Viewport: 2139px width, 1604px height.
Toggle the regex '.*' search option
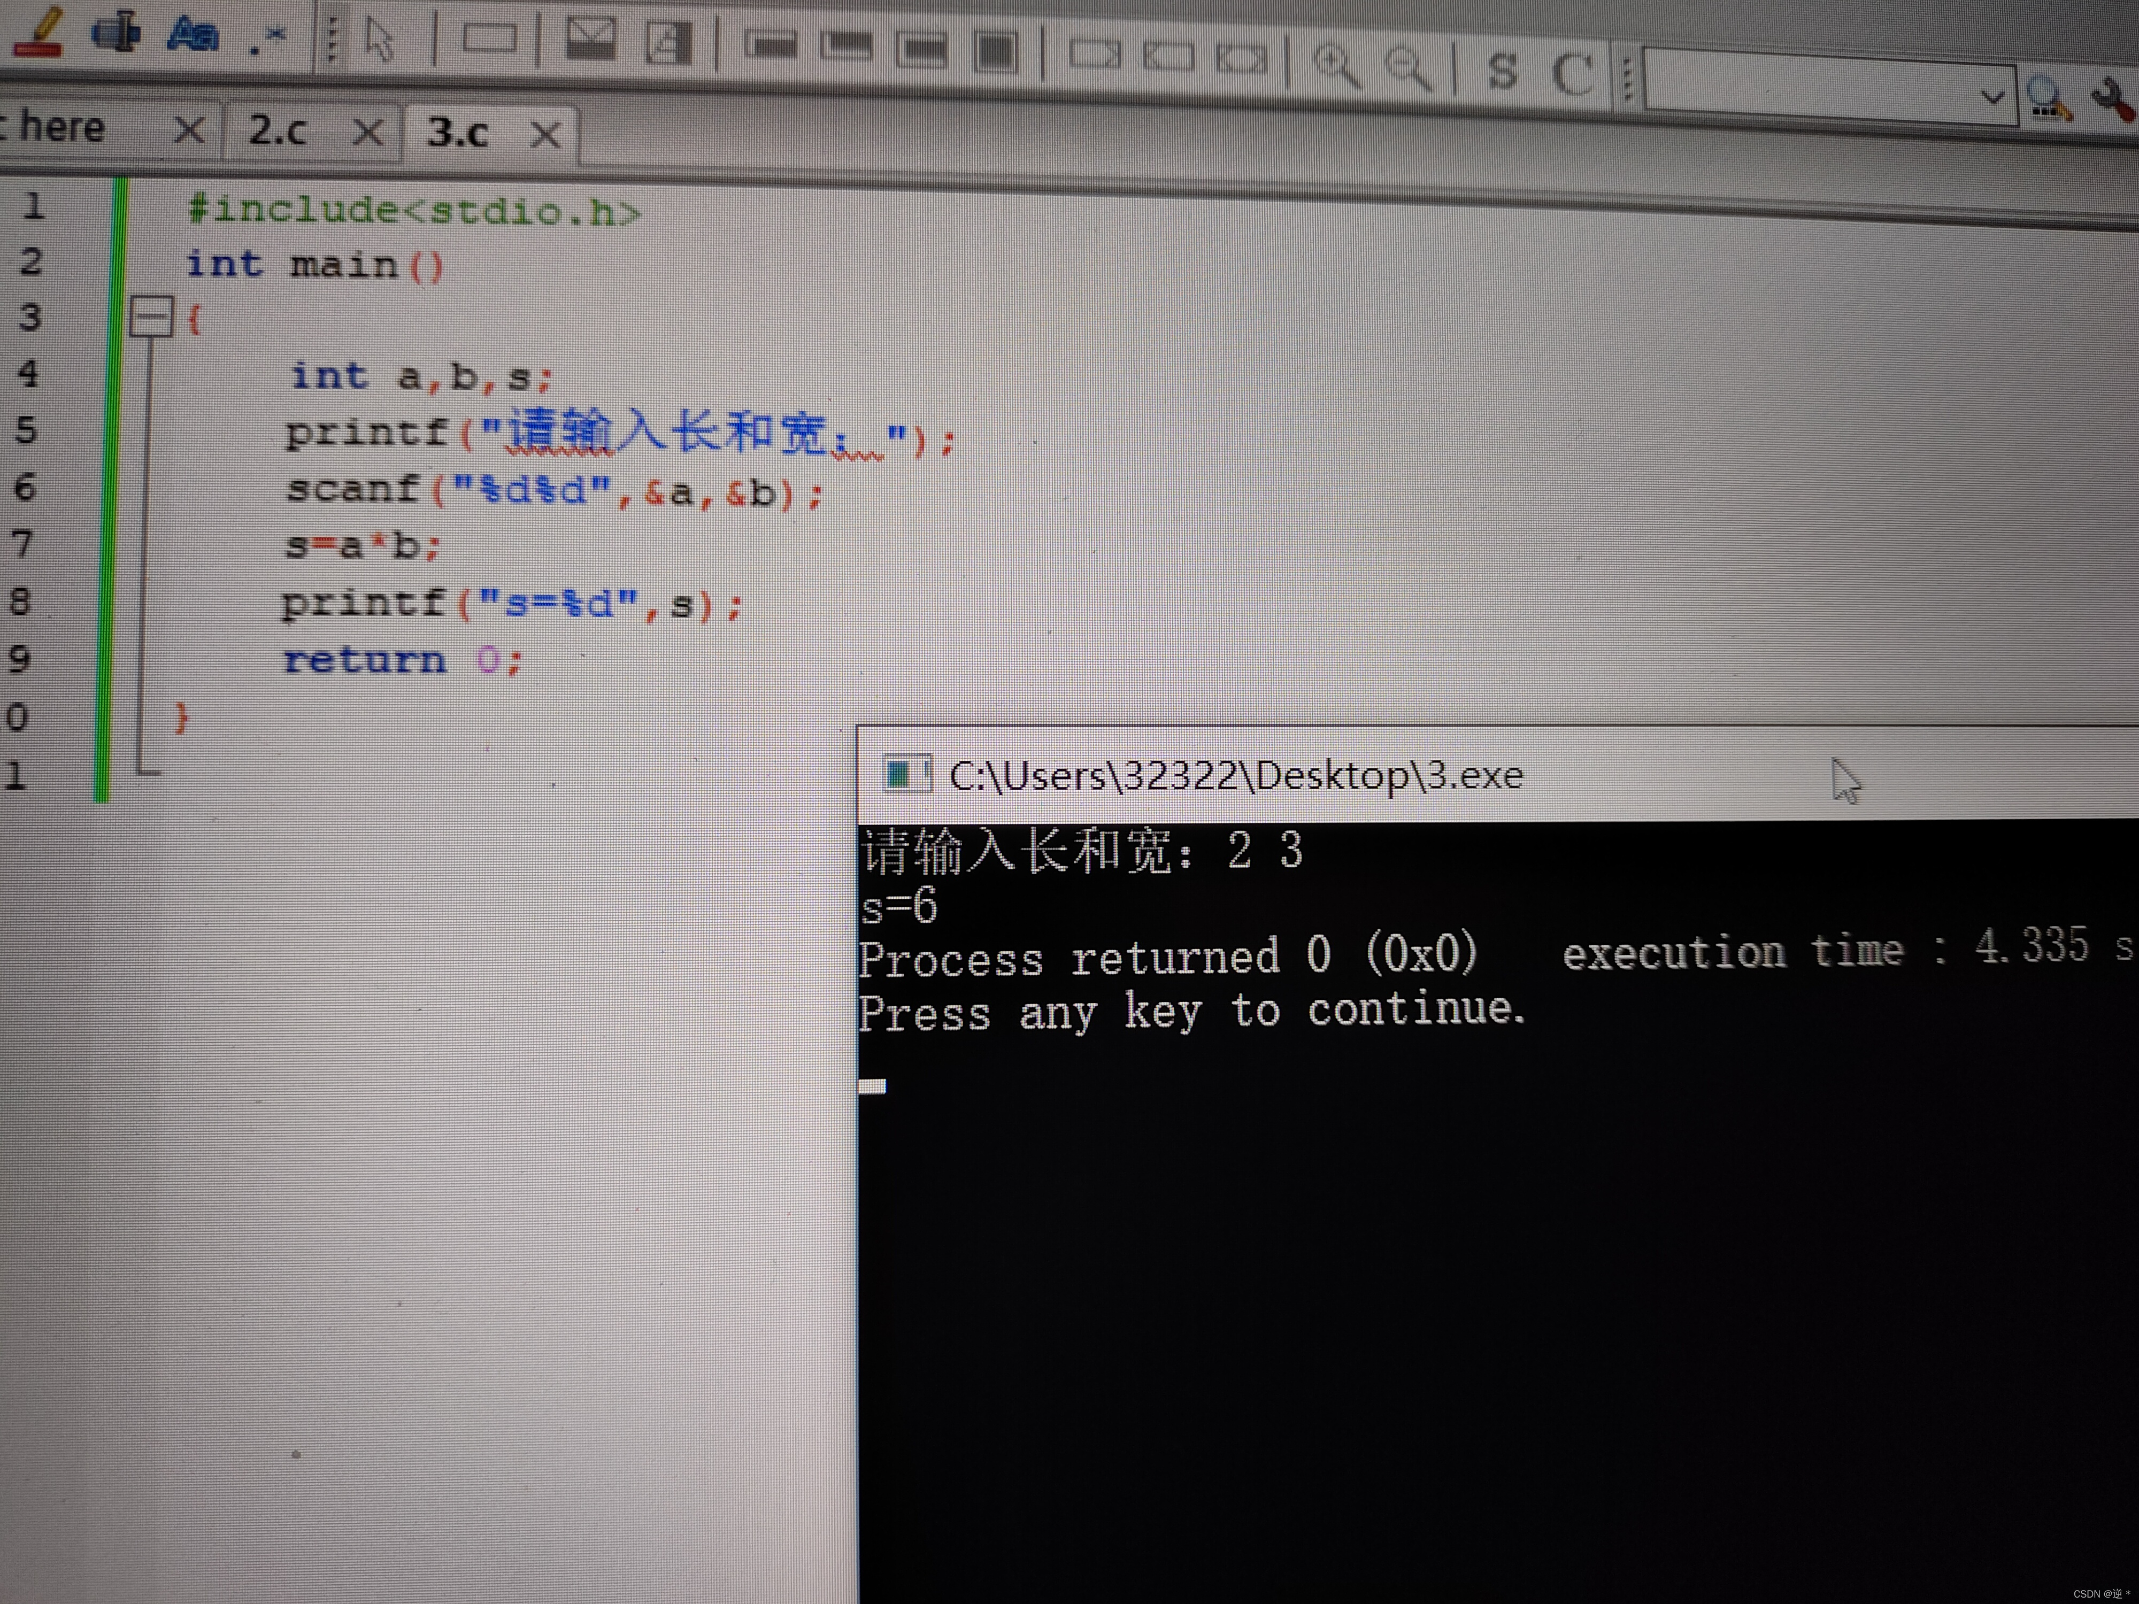tap(266, 38)
